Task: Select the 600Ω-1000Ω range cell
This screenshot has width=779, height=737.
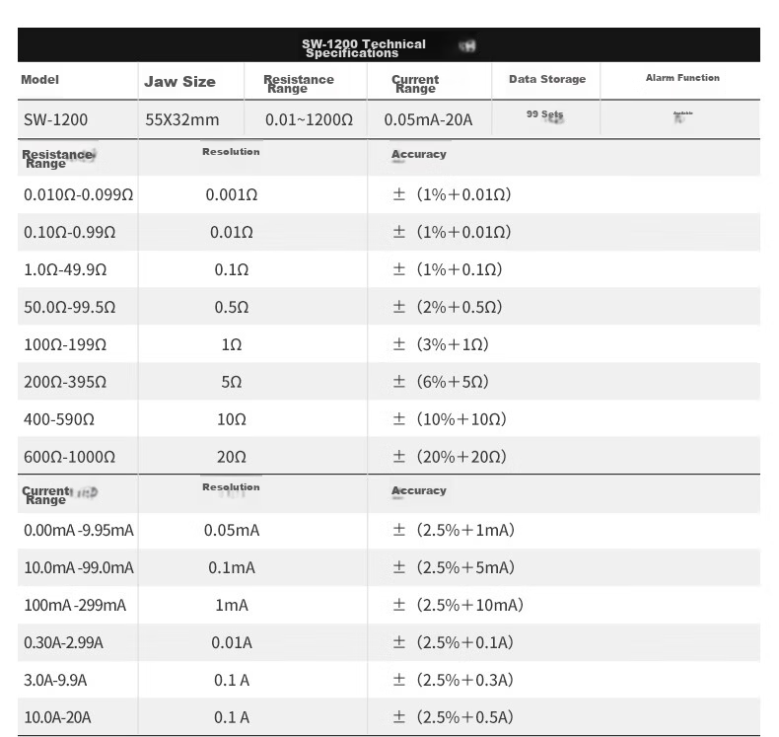Action: tap(70, 457)
